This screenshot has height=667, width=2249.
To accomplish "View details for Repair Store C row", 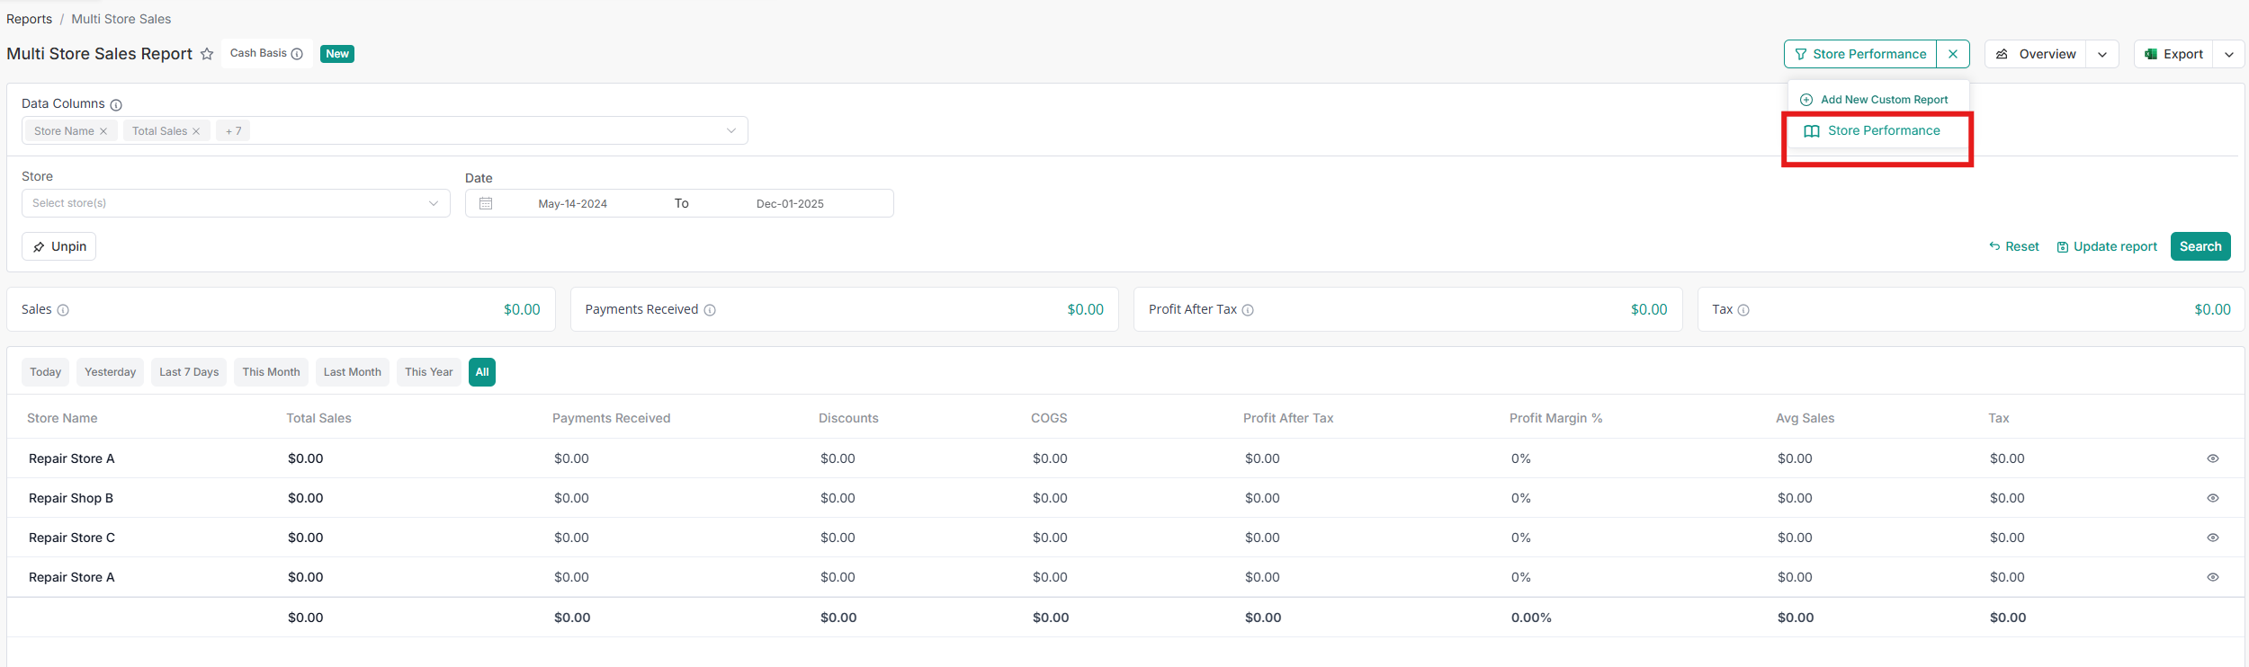I will (x=2213, y=538).
